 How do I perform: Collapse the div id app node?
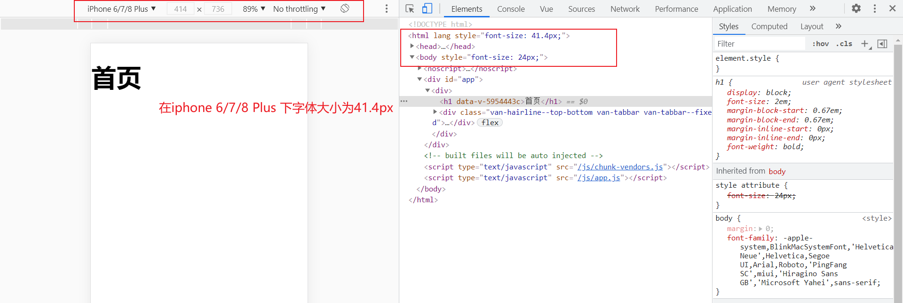tap(420, 79)
